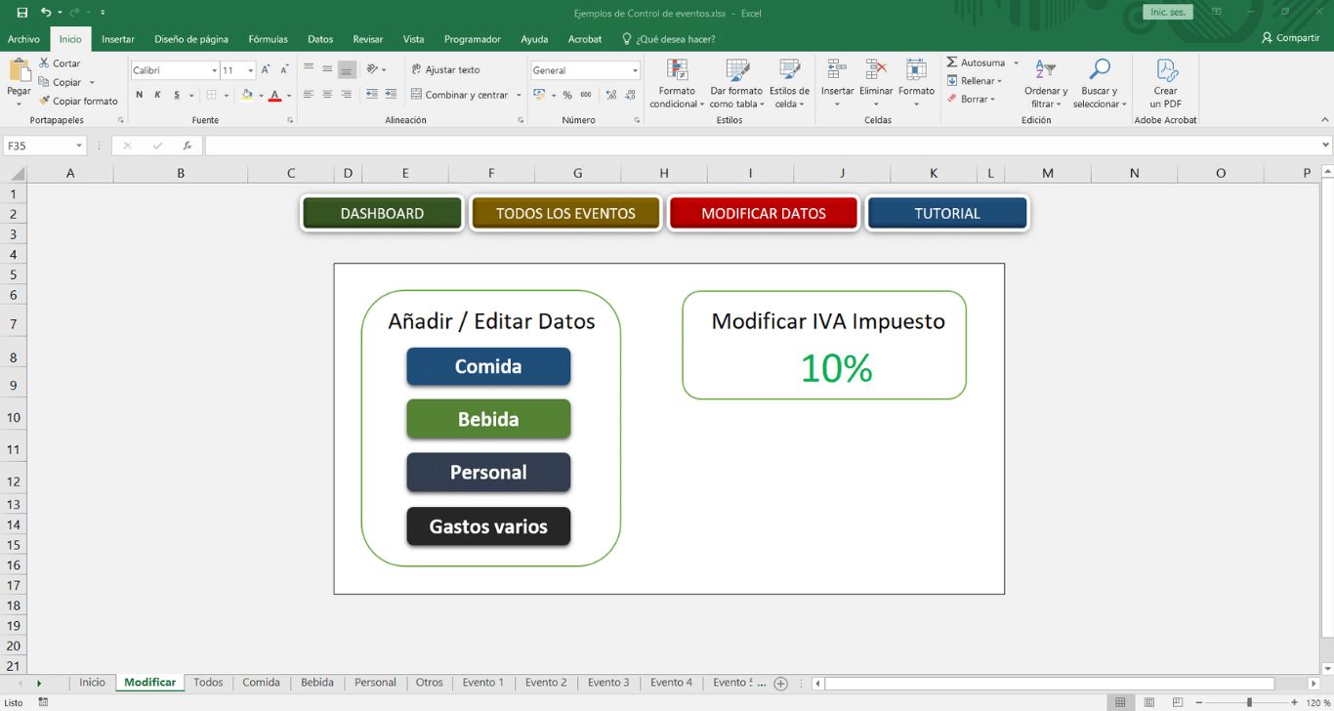The width and height of the screenshot is (1334, 711).
Task: Click the Copiar formato paintbrush icon
Action: [45, 101]
